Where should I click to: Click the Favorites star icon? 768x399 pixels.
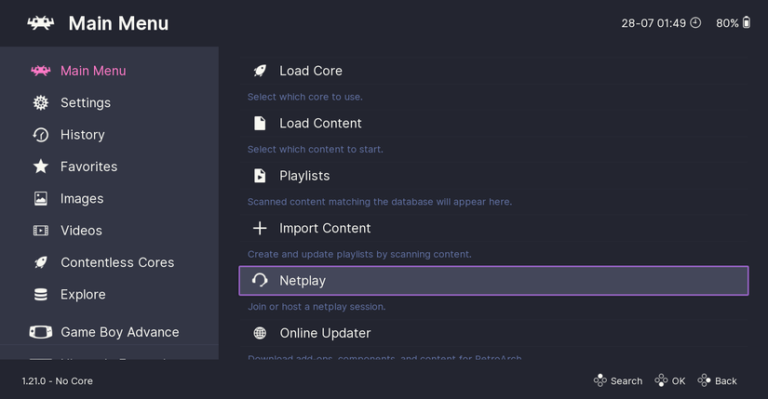[41, 166]
